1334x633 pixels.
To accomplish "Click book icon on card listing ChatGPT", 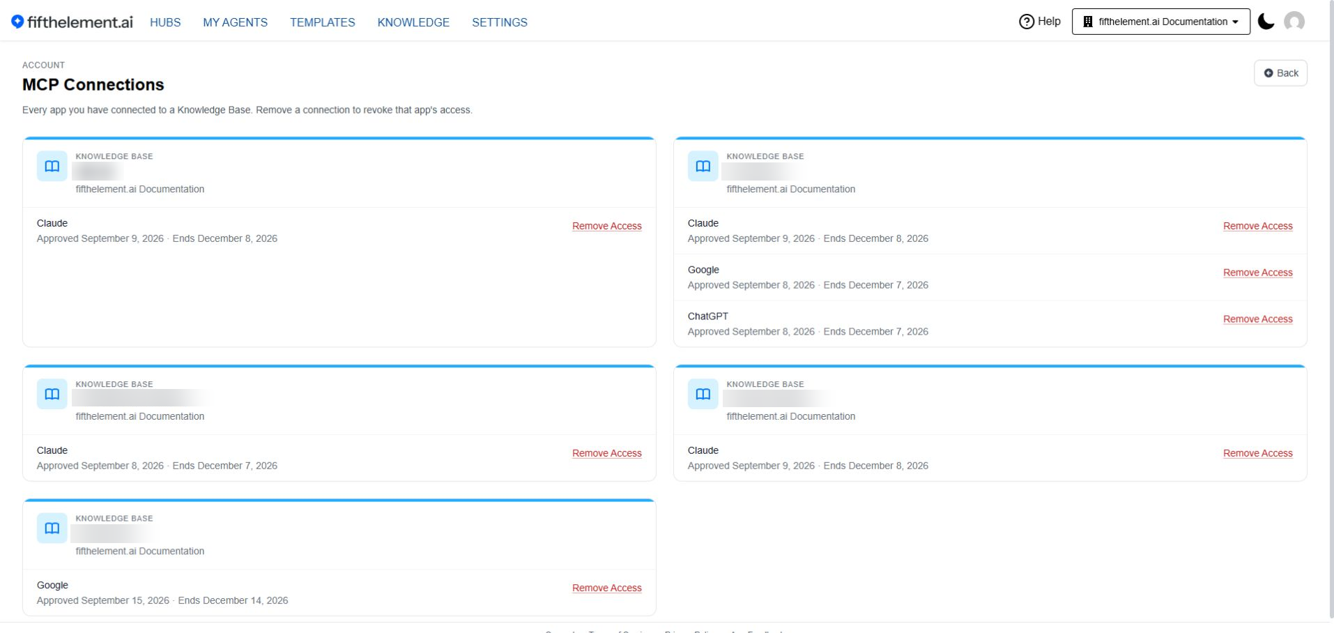I will click(x=703, y=166).
